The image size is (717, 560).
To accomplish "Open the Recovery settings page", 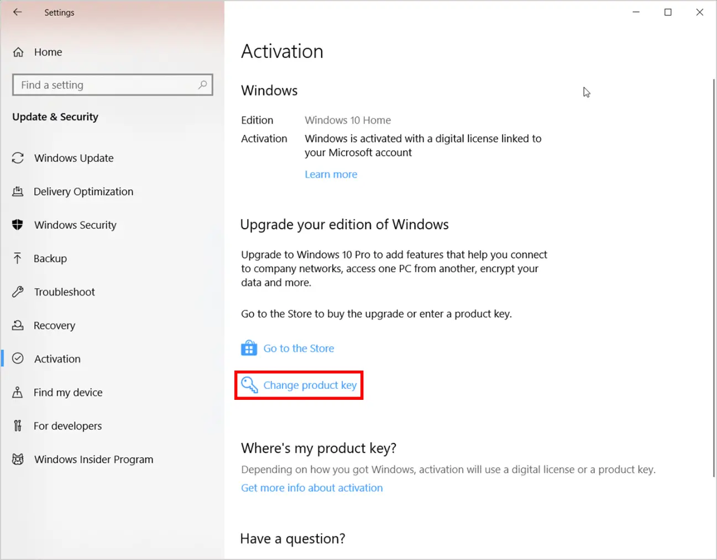I will click(54, 325).
